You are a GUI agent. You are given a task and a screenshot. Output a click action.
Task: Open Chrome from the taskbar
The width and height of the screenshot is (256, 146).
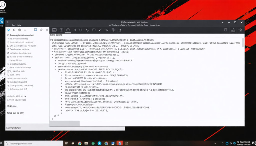(x=80, y=144)
